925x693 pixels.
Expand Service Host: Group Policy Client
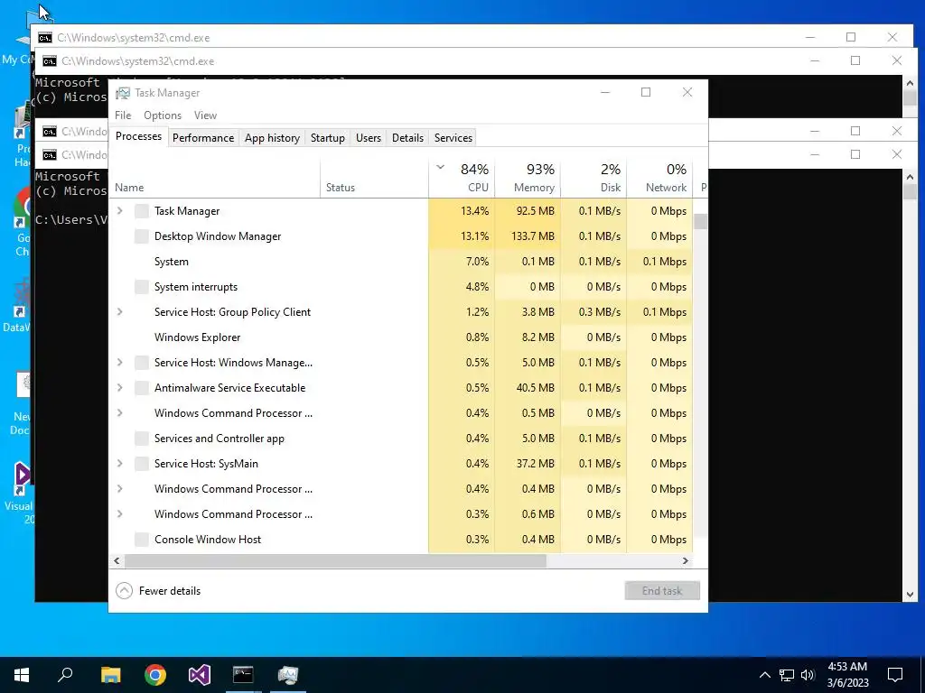click(120, 311)
